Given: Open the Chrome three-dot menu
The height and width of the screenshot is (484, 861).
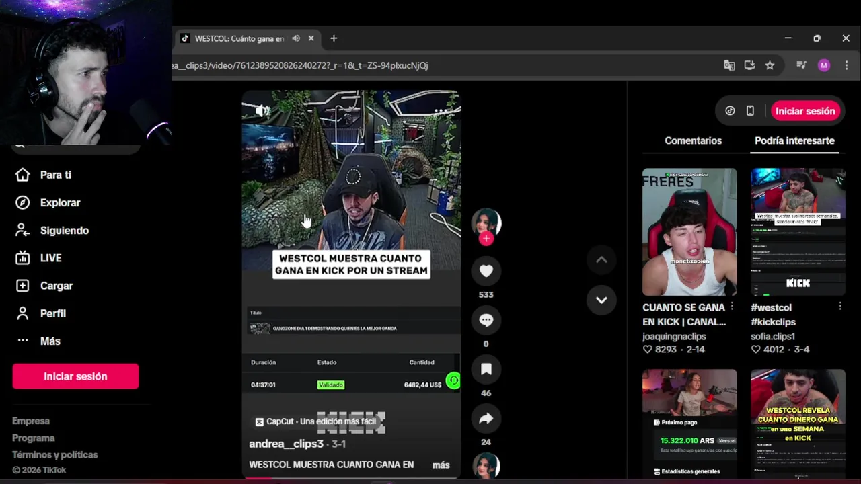Looking at the screenshot, I should pos(846,65).
